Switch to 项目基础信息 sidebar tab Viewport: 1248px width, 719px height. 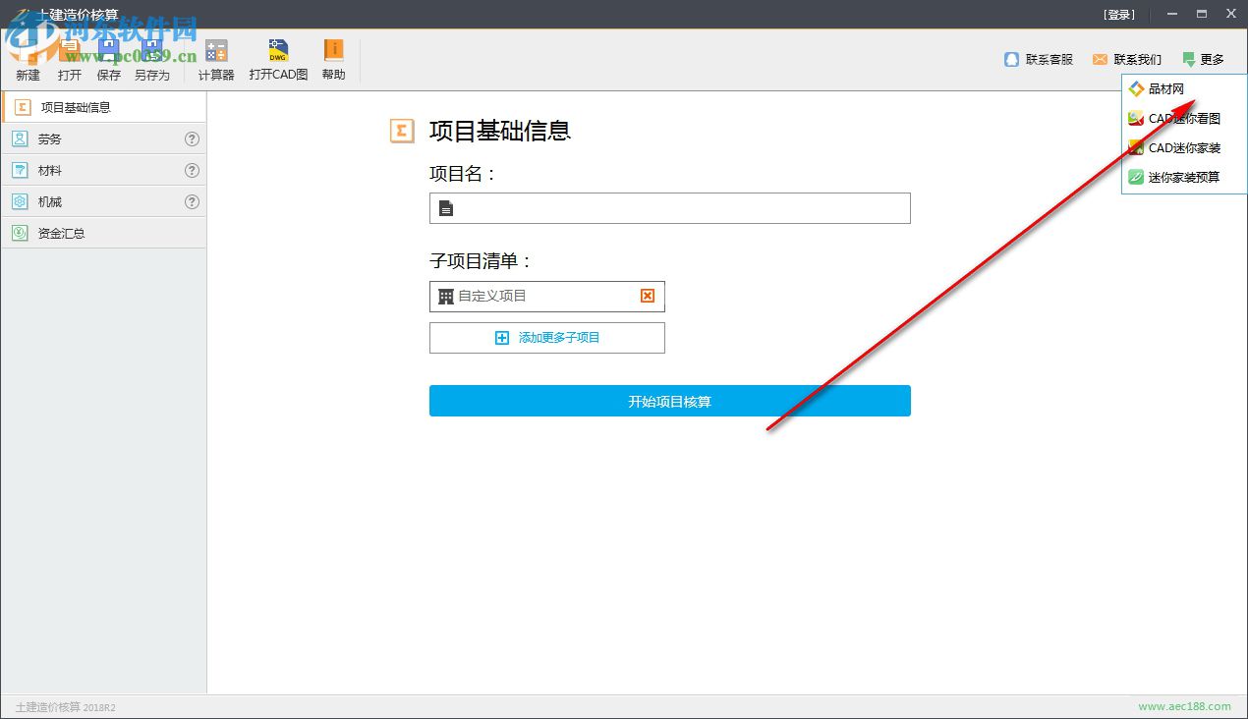[x=103, y=107]
